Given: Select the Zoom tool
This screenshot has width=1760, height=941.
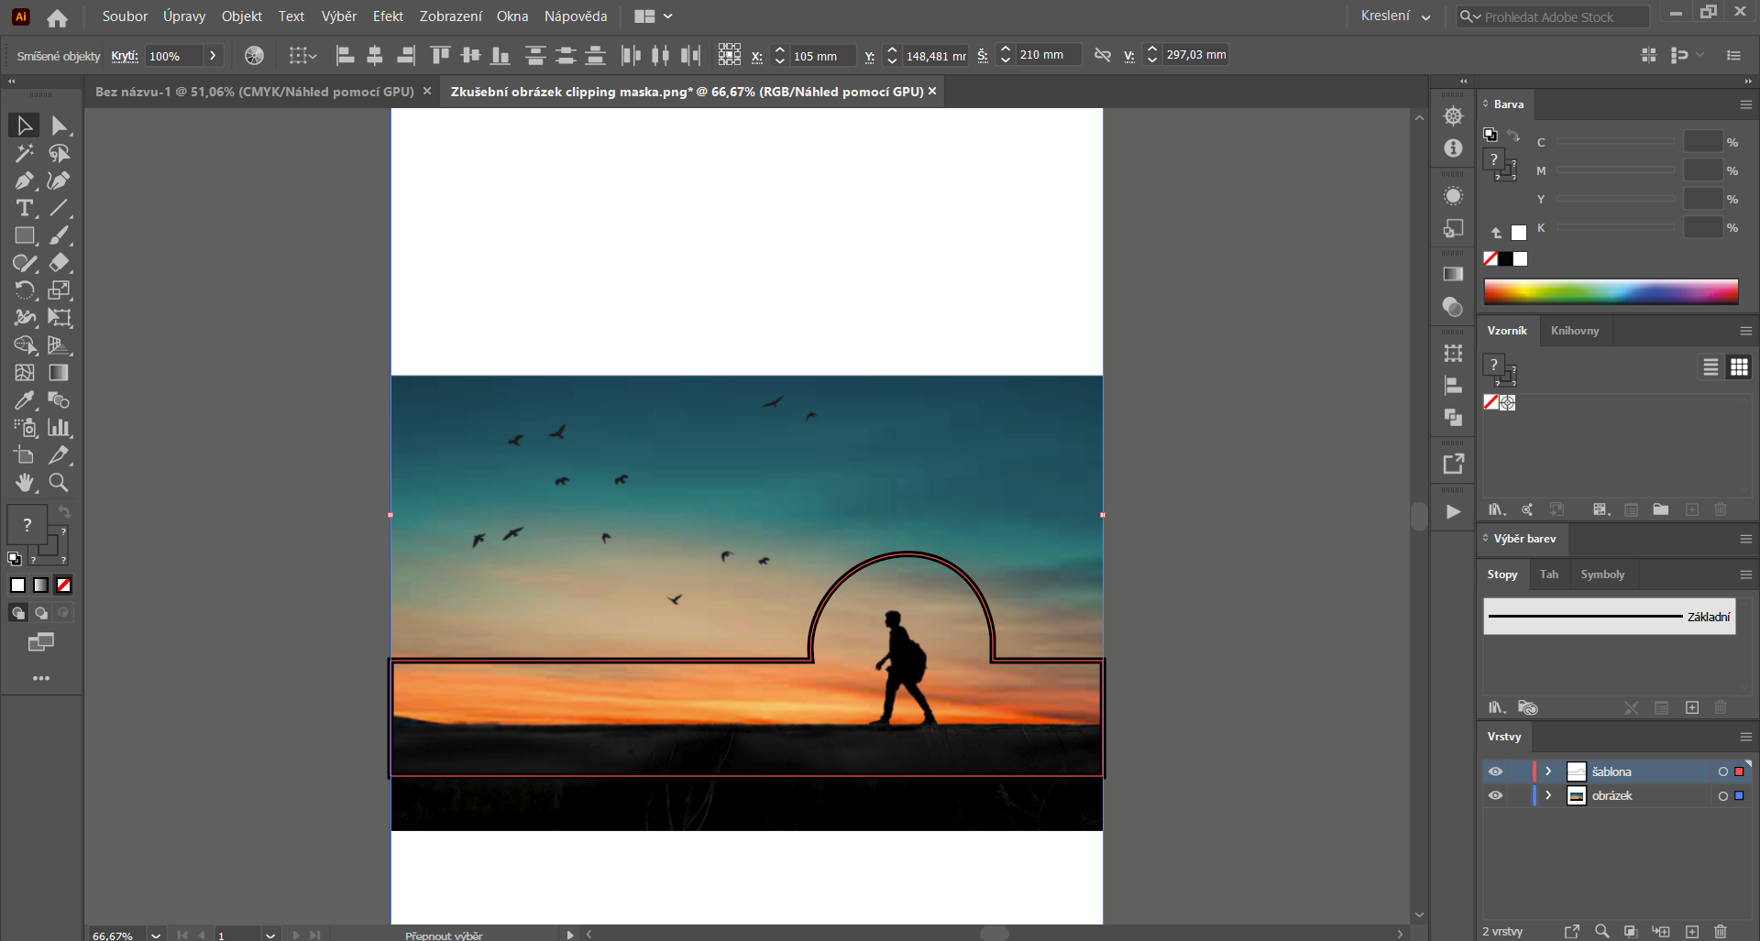Looking at the screenshot, I should (58, 483).
